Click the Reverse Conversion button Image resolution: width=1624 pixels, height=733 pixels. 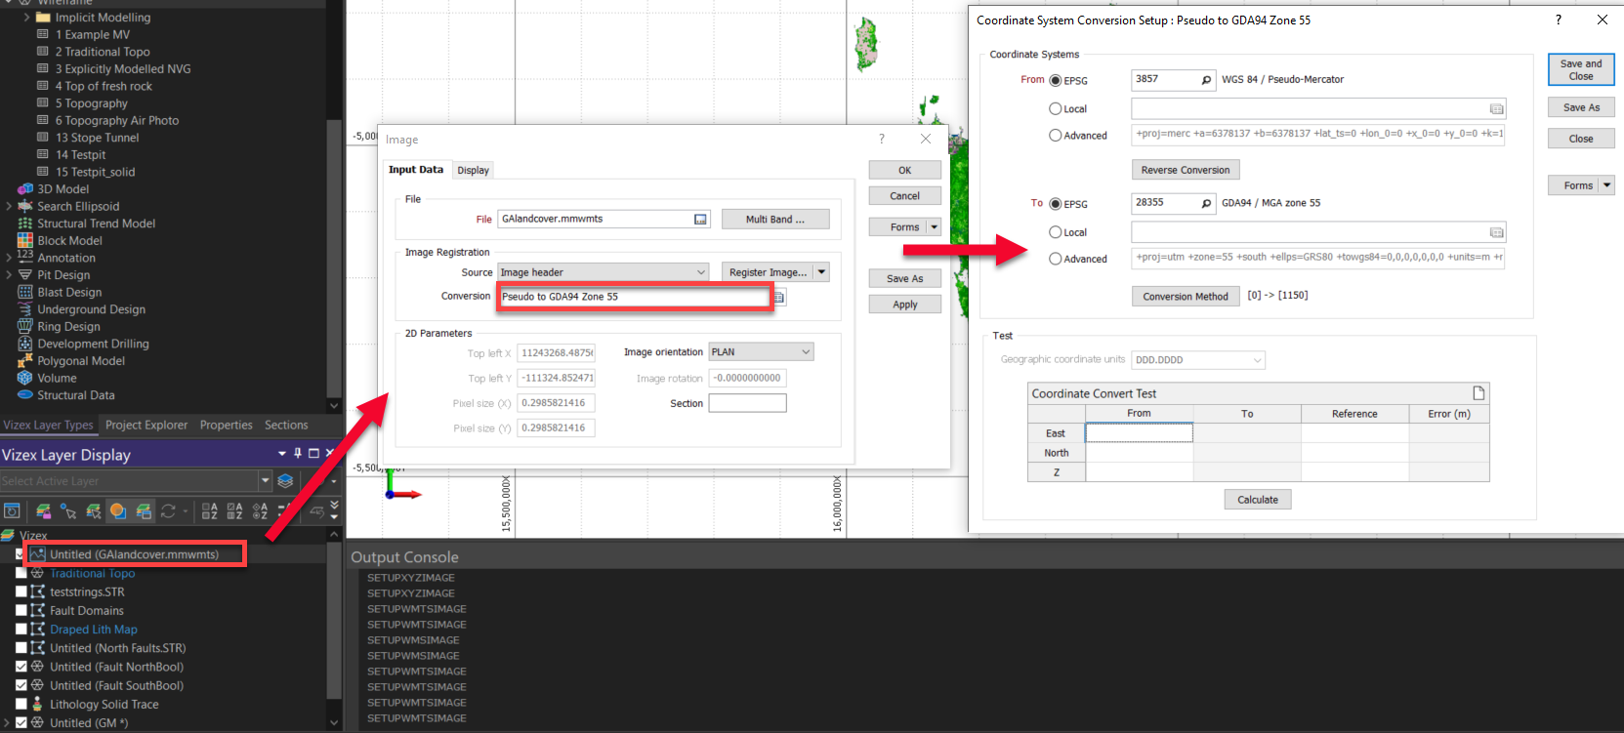click(x=1185, y=170)
